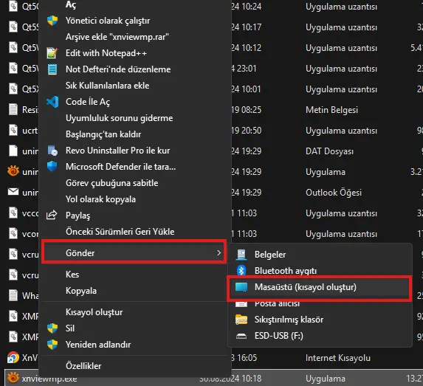Select Paylaş menu entry
The width and height of the screenshot is (423, 386).
(x=78, y=216)
